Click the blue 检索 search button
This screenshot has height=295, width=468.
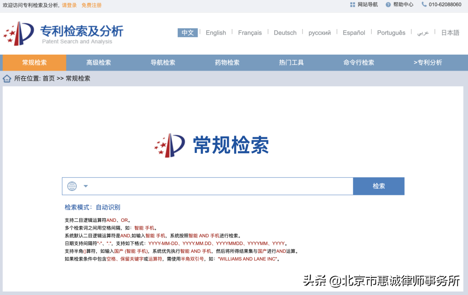(x=379, y=186)
